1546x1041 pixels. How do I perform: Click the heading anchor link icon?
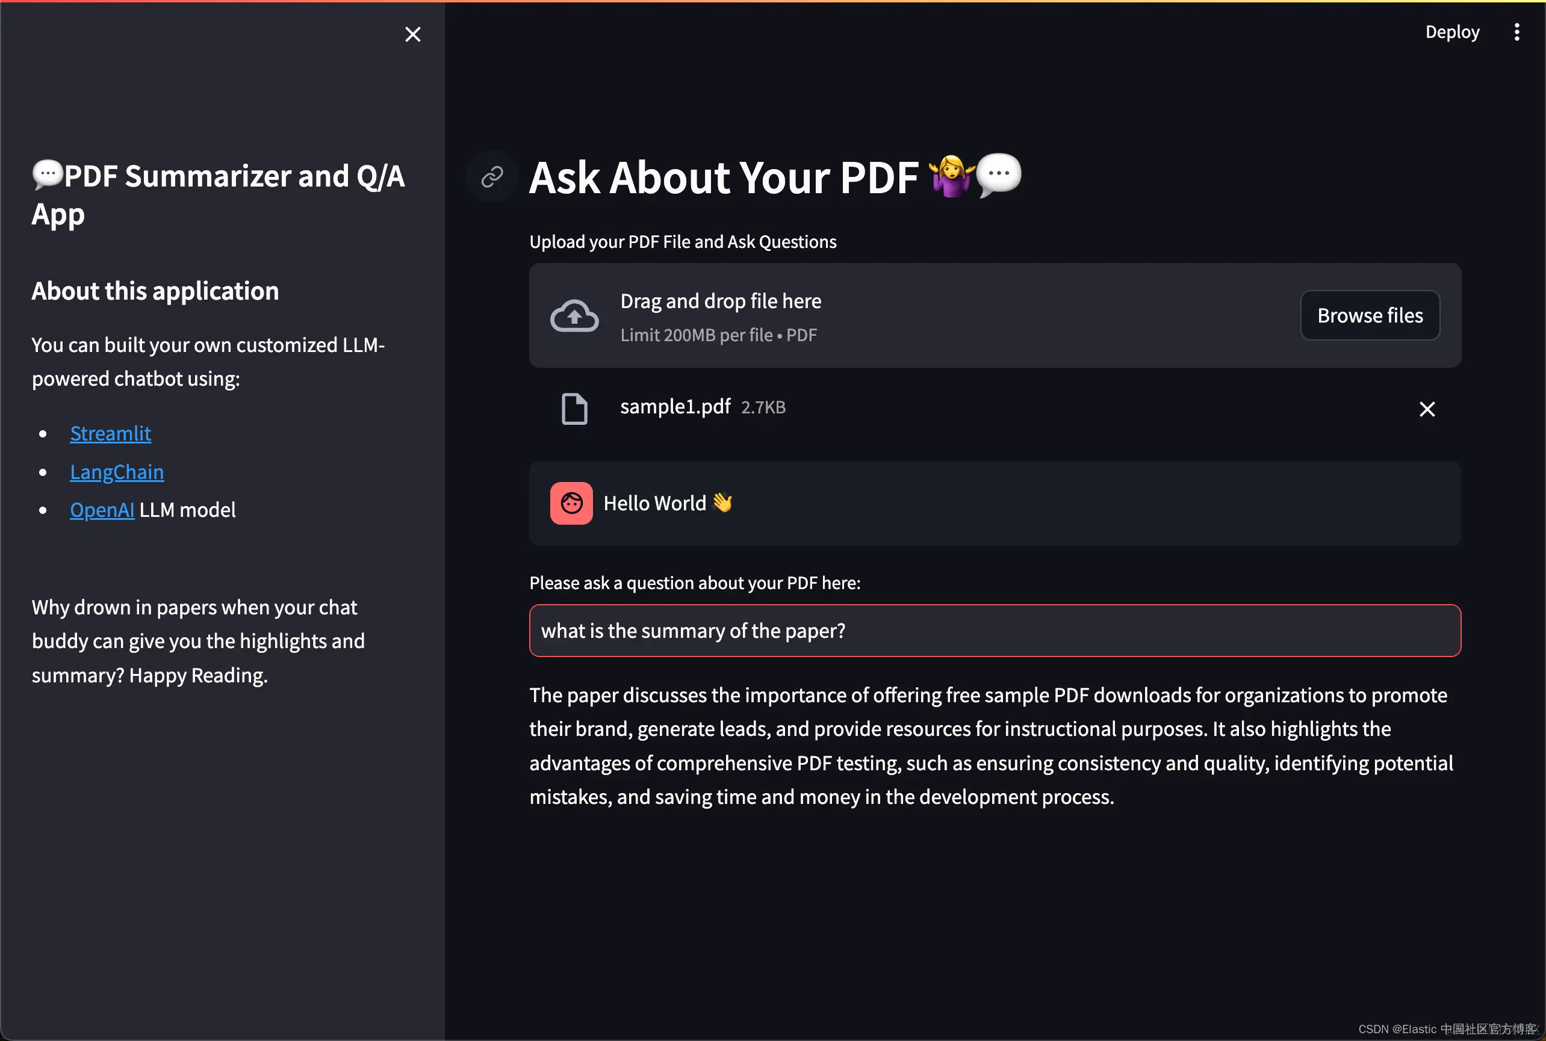491,176
